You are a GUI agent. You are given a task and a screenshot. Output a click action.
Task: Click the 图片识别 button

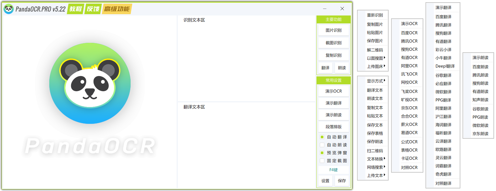point(334,30)
